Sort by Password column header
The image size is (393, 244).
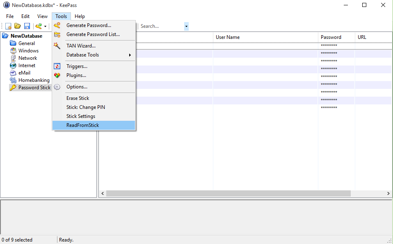pyautogui.click(x=337, y=37)
